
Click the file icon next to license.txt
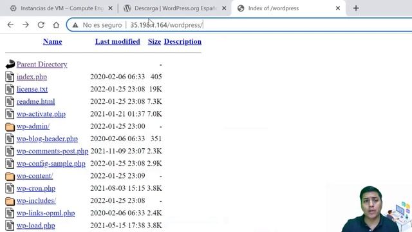(10, 89)
